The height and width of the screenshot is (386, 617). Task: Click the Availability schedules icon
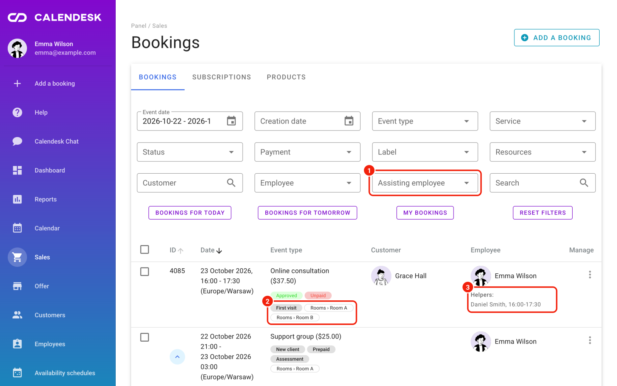[17, 373]
